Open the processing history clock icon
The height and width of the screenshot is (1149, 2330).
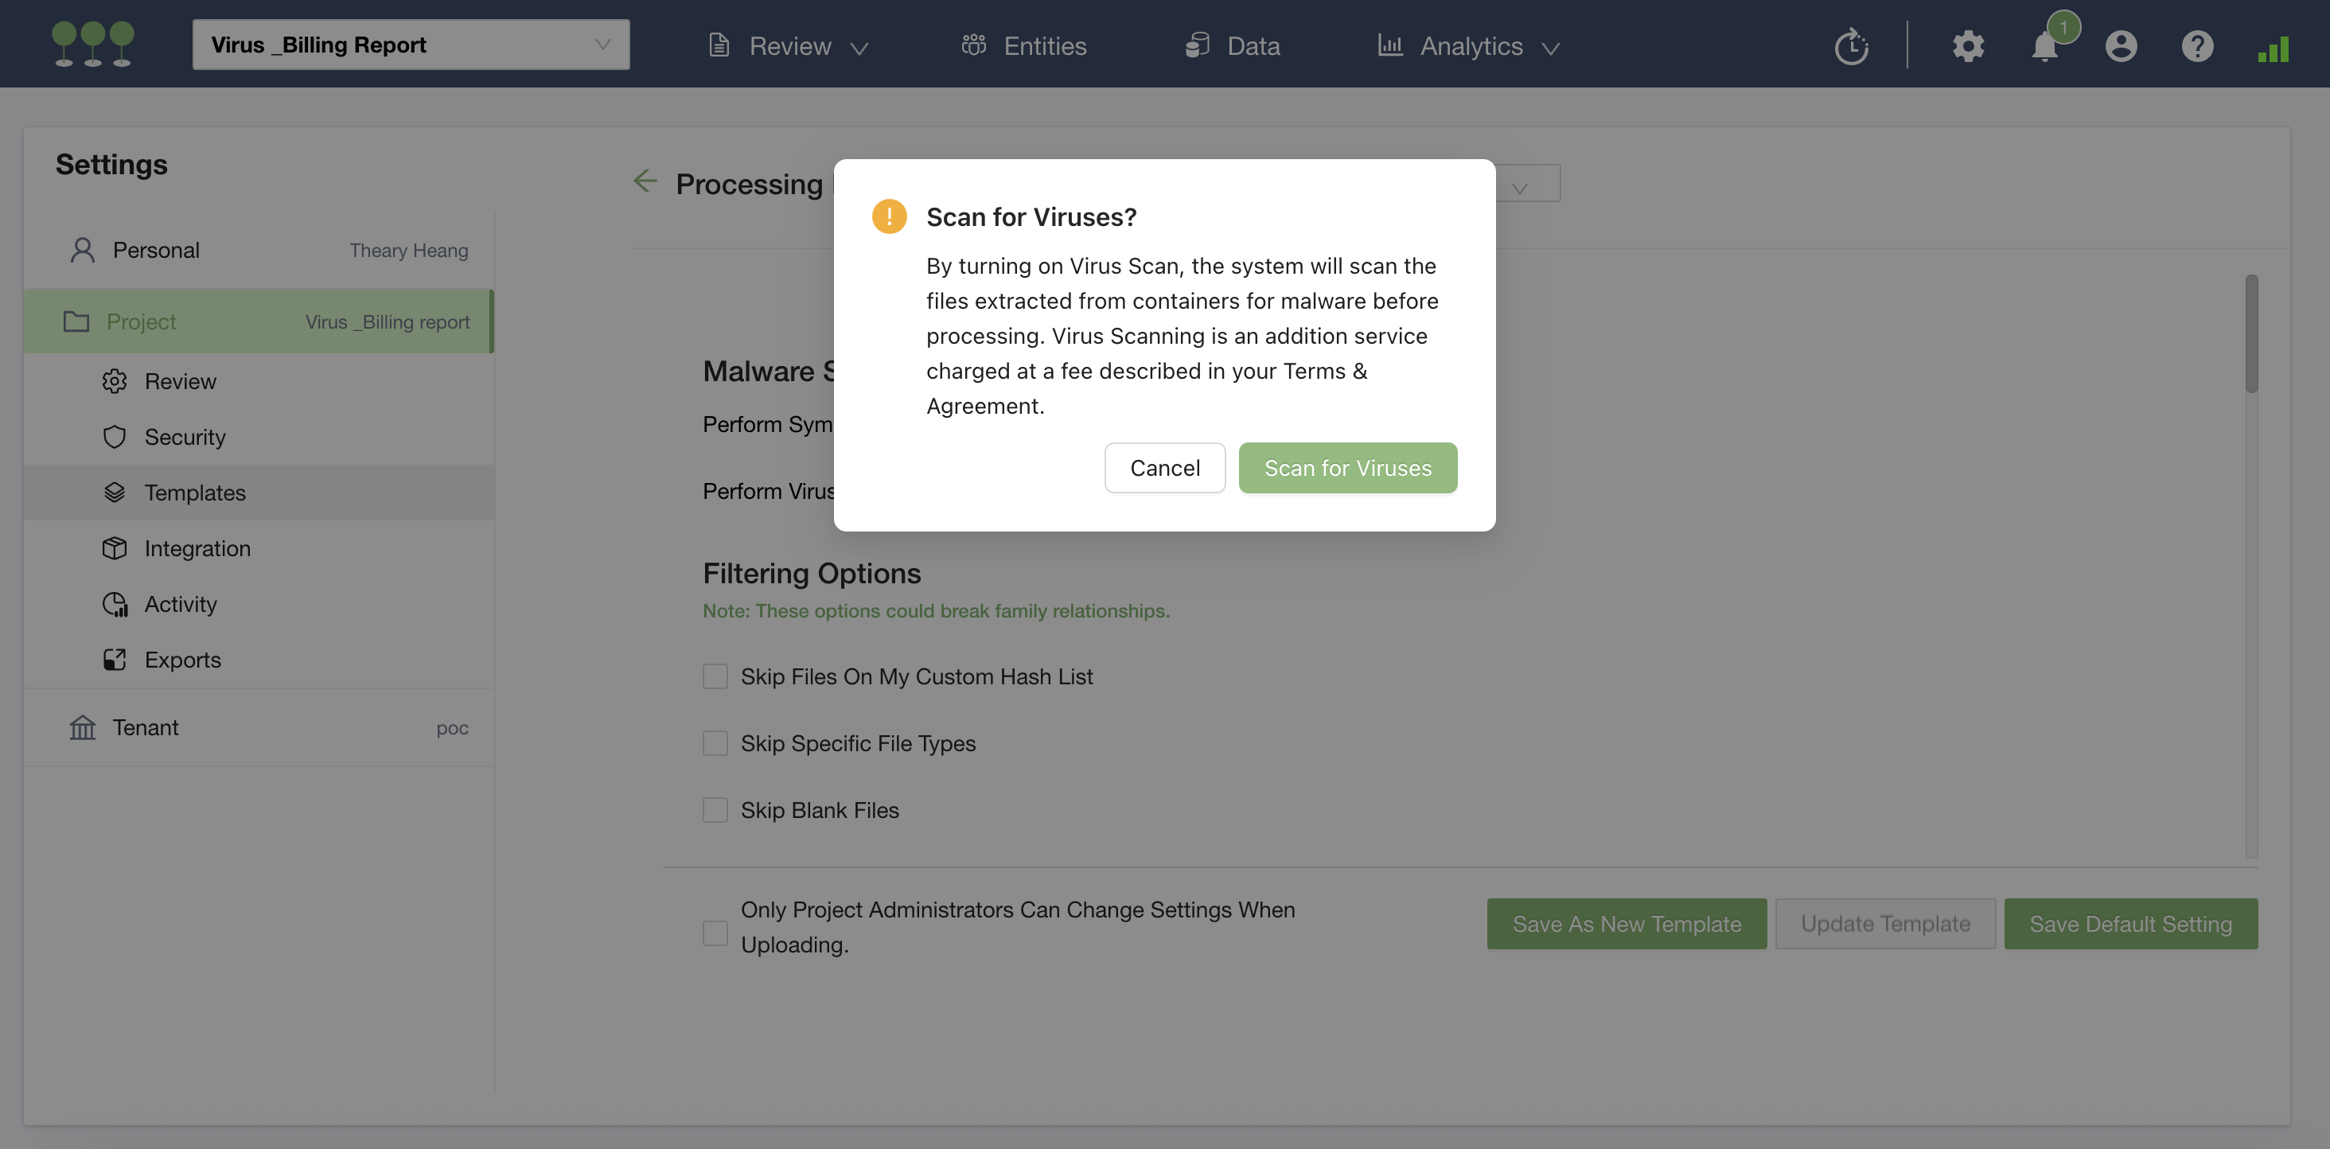(1851, 45)
